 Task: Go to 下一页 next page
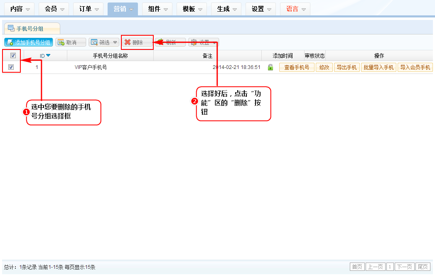click(x=404, y=267)
